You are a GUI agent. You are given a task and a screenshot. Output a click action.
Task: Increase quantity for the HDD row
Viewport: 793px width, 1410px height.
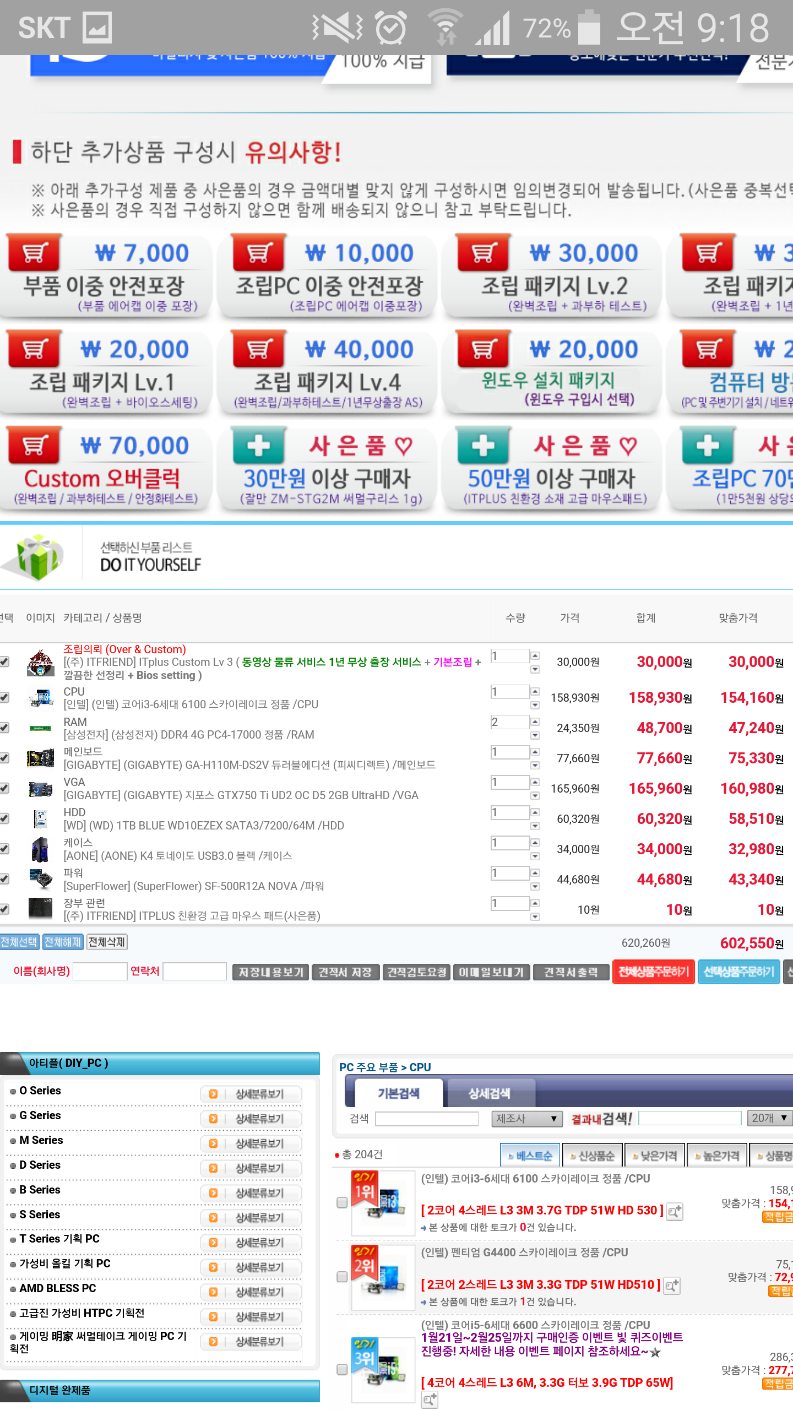point(535,813)
